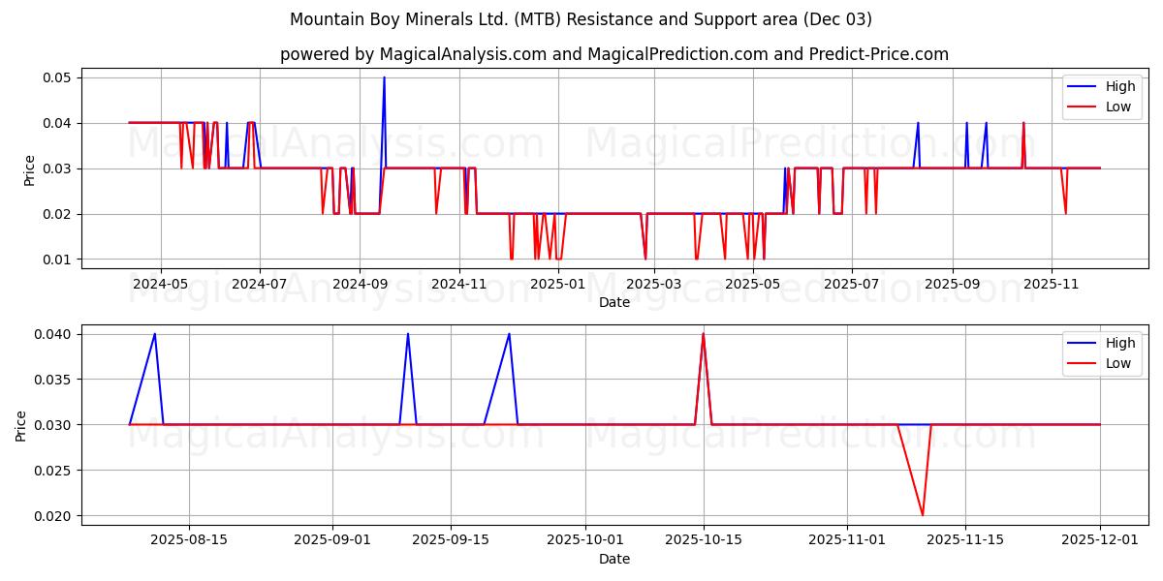Click the 0.040 peak near 2025-10-15 in bottom chart
Screen dimensions: 1163x581
coord(703,334)
